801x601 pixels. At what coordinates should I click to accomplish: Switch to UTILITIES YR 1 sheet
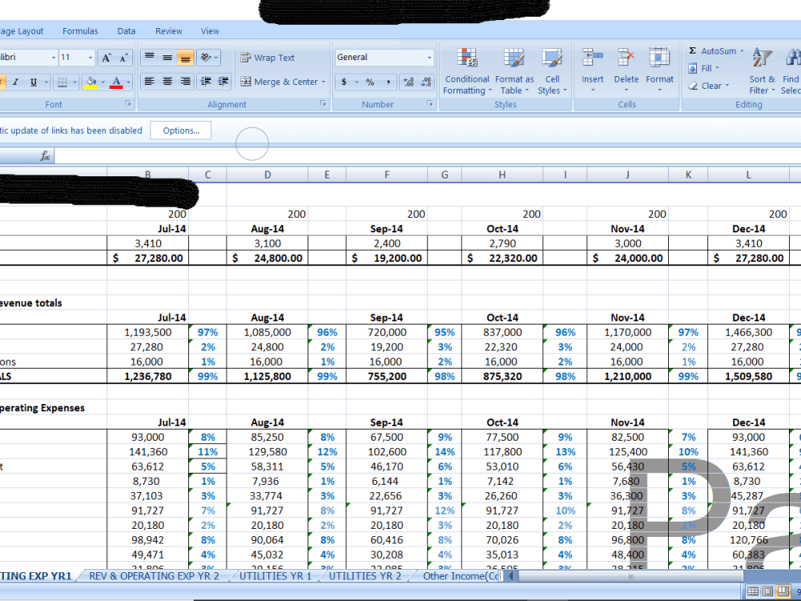(276, 576)
